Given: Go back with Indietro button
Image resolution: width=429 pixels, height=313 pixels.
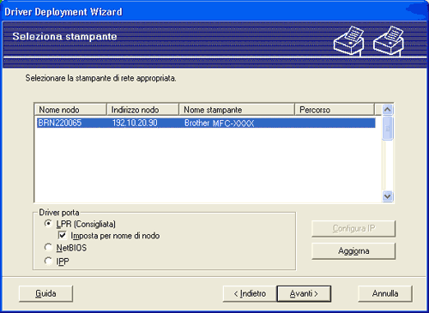Looking at the screenshot, I should click(250, 293).
